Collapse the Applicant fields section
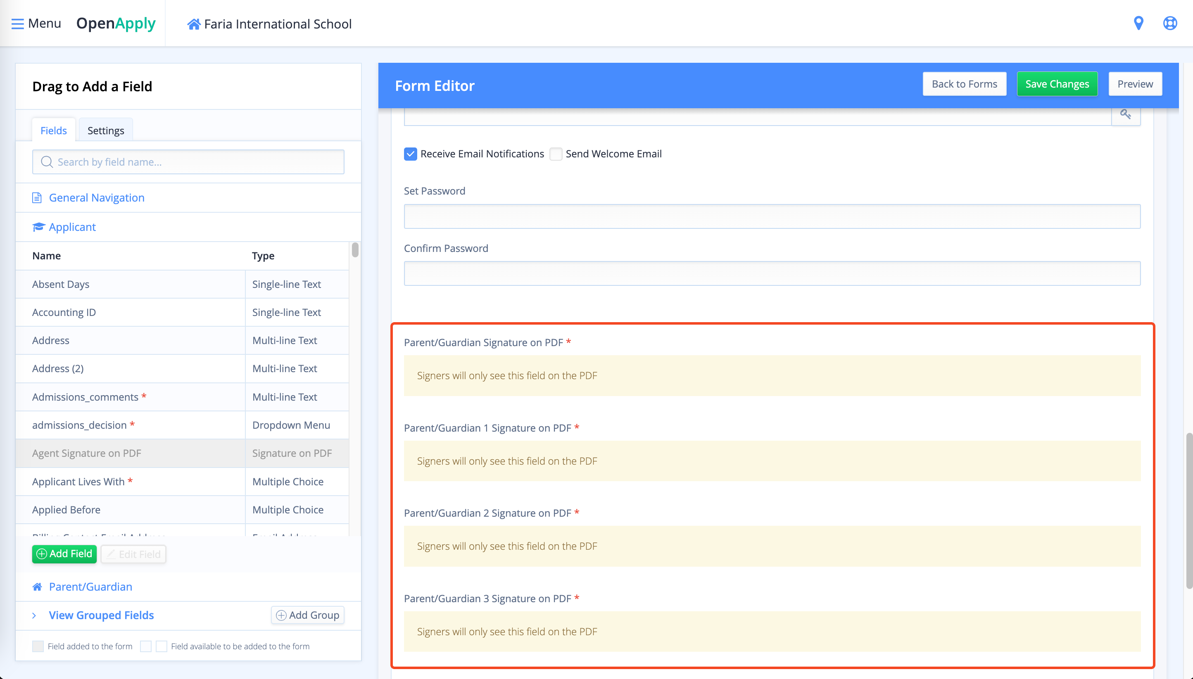The image size is (1193, 679). 72,227
